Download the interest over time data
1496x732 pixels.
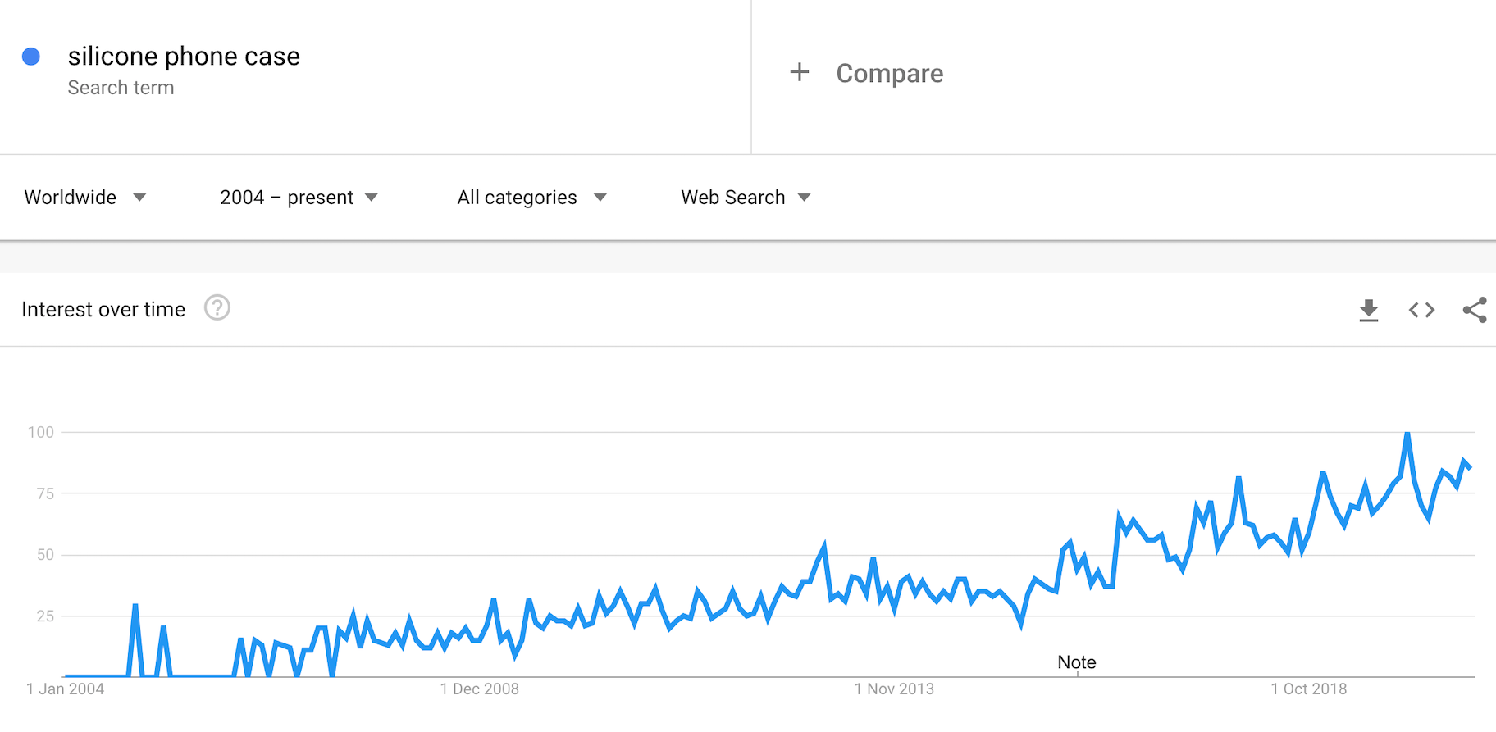click(1368, 310)
